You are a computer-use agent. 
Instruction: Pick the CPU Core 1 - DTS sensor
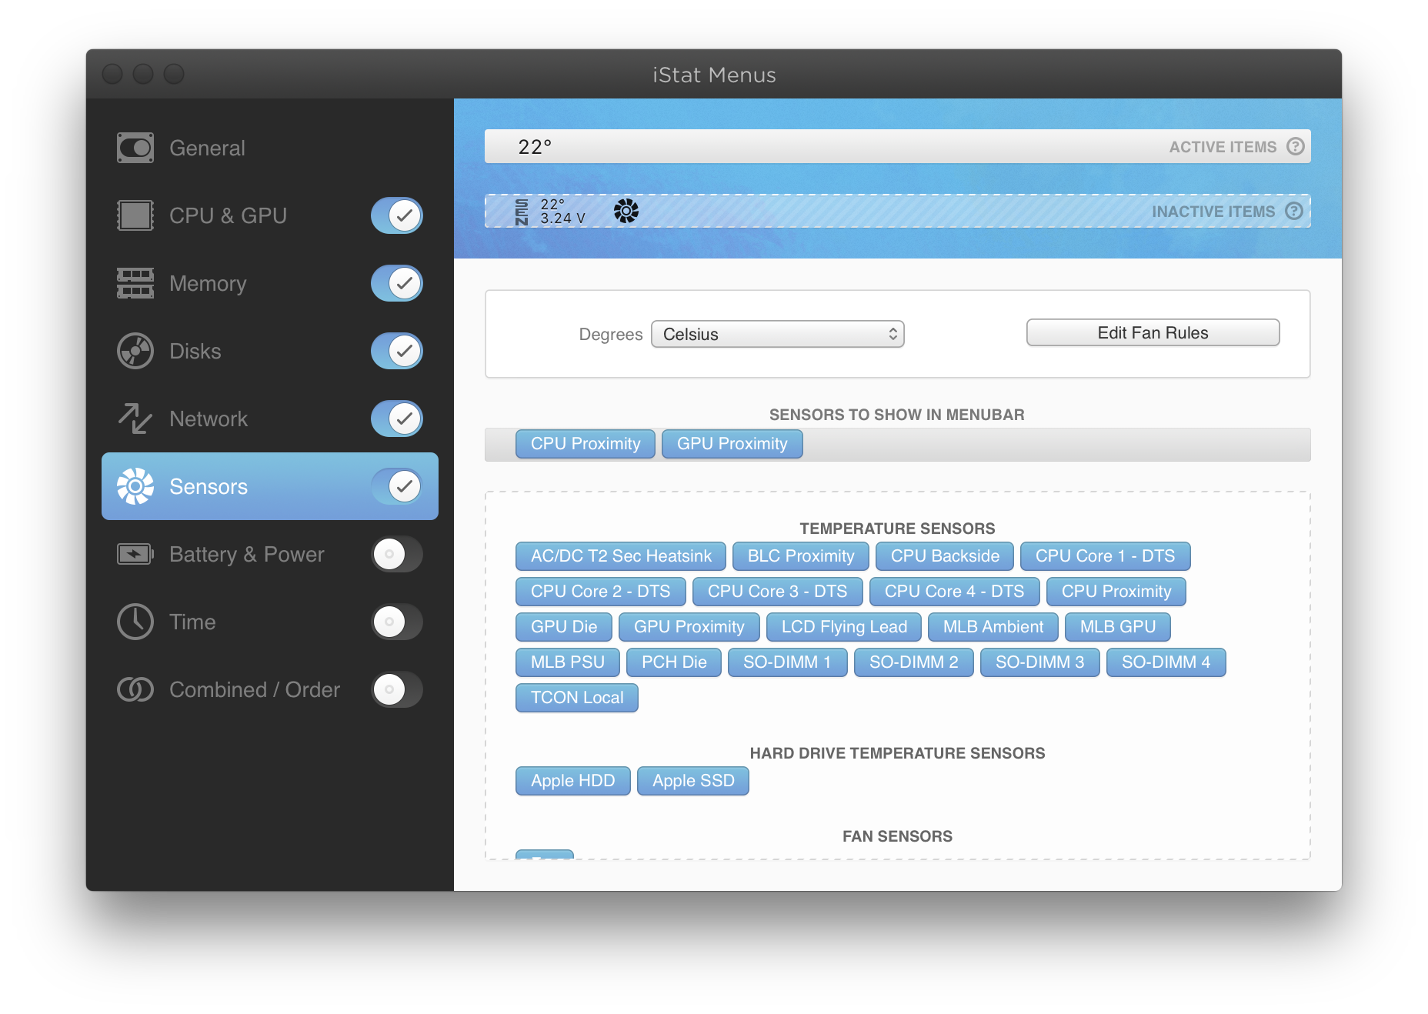pos(1105,556)
